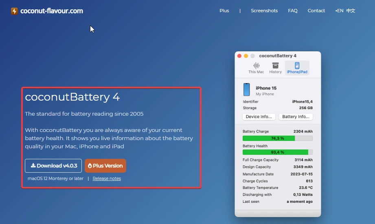The image size is (375, 224).
Task: Click the Battery Info... button
Action: 296,116
